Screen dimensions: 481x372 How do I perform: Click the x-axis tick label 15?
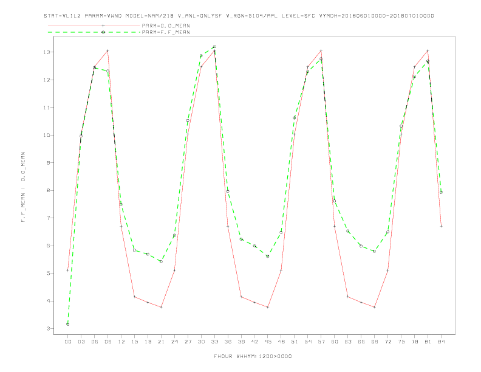click(x=134, y=342)
